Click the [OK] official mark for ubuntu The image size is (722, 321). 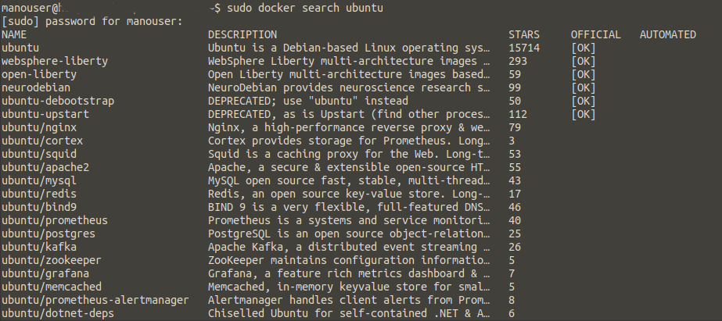[x=584, y=48]
